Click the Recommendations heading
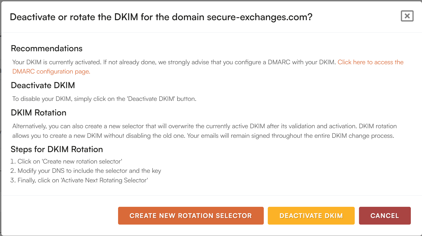The height and width of the screenshot is (236, 422). [x=47, y=48]
